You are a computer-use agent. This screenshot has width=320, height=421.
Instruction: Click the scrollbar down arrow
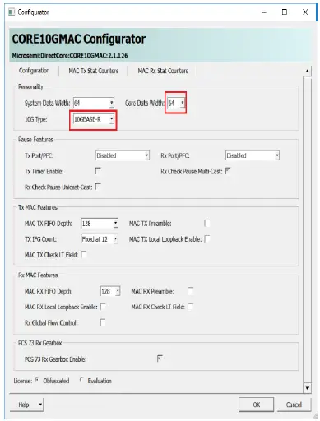[308, 388]
